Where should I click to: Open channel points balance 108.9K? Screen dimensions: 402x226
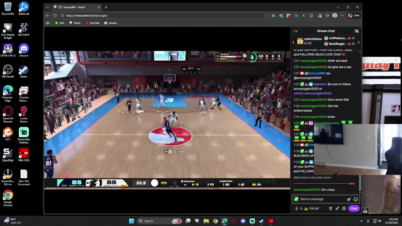coord(312,208)
